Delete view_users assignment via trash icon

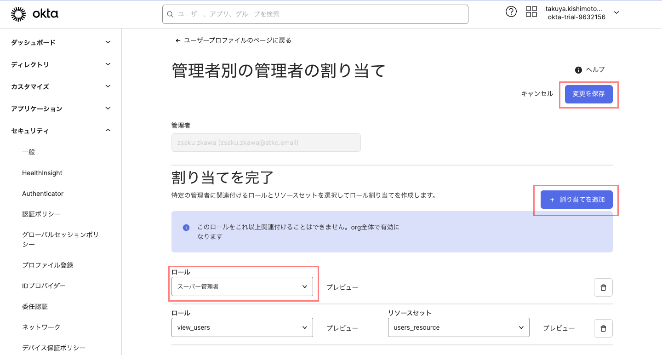(x=603, y=328)
